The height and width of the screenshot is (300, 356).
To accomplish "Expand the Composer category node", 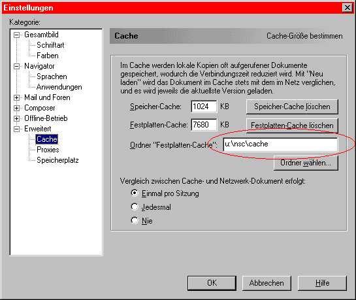I will tap(16, 108).
